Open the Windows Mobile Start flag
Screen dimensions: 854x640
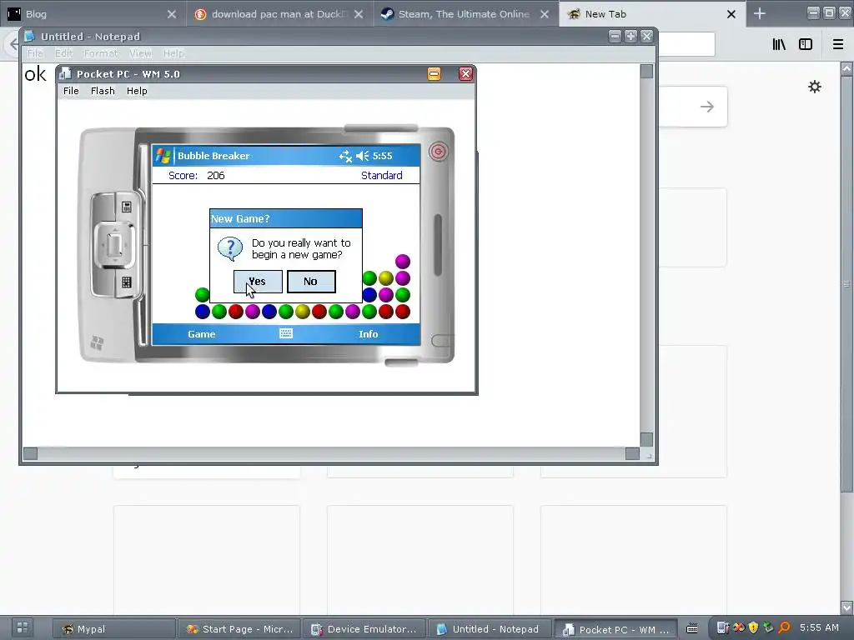tap(163, 156)
